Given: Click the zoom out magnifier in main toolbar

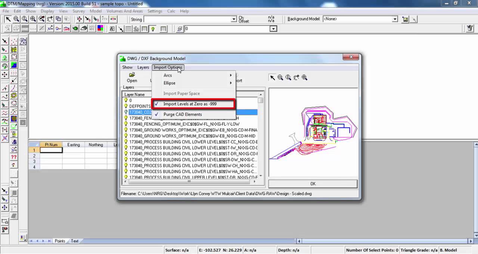Looking at the screenshot, I should click(x=16, y=19).
